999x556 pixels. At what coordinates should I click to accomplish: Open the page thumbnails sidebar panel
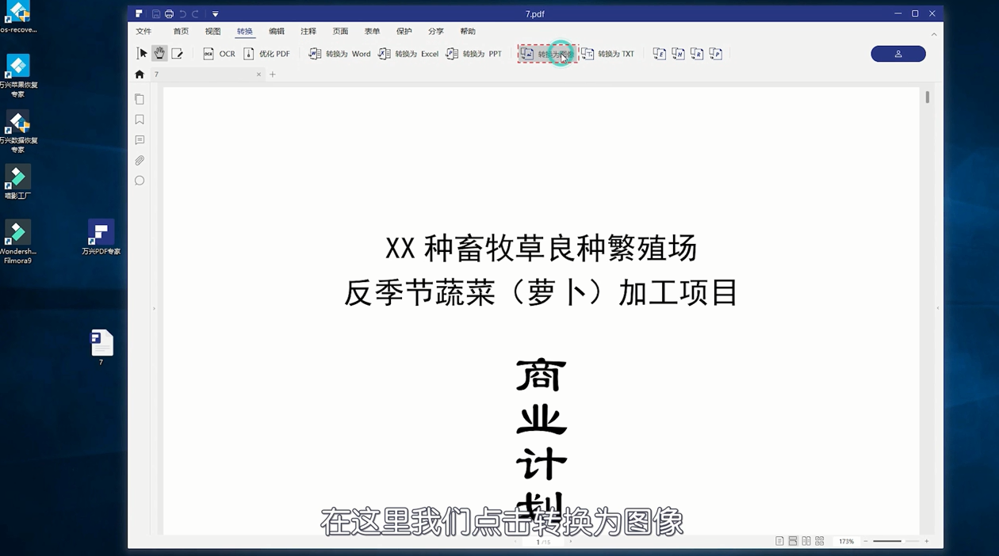tap(140, 99)
